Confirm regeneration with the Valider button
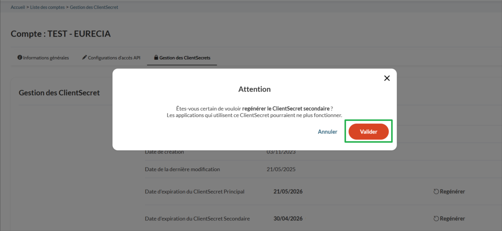 point(368,132)
